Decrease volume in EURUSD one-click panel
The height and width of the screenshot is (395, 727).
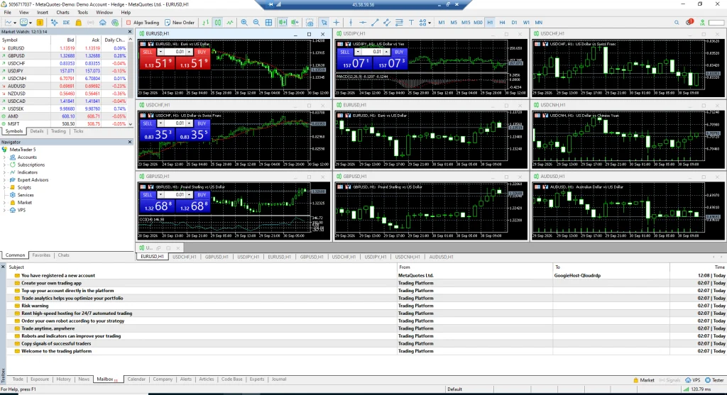[x=160, y=52]
